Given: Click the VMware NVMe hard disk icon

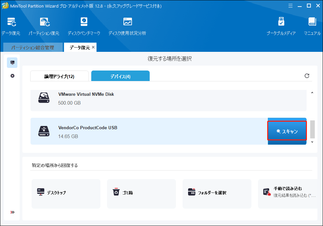Looking at the screenshot, I should coord(44,97).
